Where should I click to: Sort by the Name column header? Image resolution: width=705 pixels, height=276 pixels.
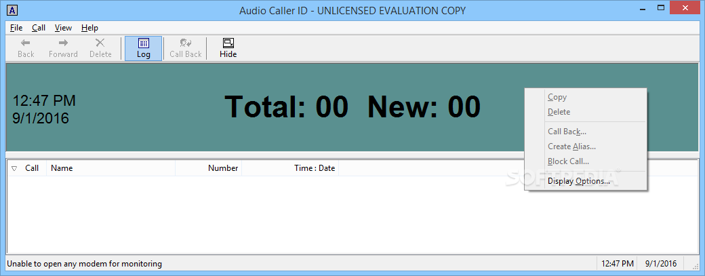click(x=110, y=168)
